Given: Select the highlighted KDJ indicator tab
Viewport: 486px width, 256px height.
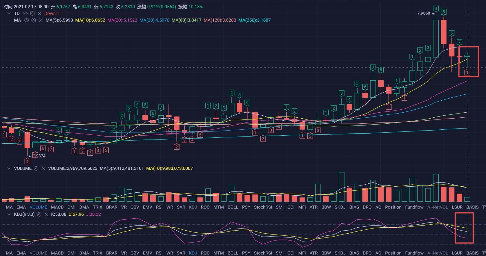Looking at the screenshot, I should pos(193,253).
